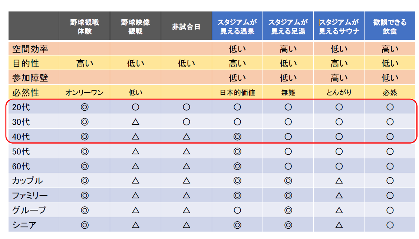Click the 歓談できる飲食 column header
This screenshot has height=239, width=419.
tap(390, 26)
